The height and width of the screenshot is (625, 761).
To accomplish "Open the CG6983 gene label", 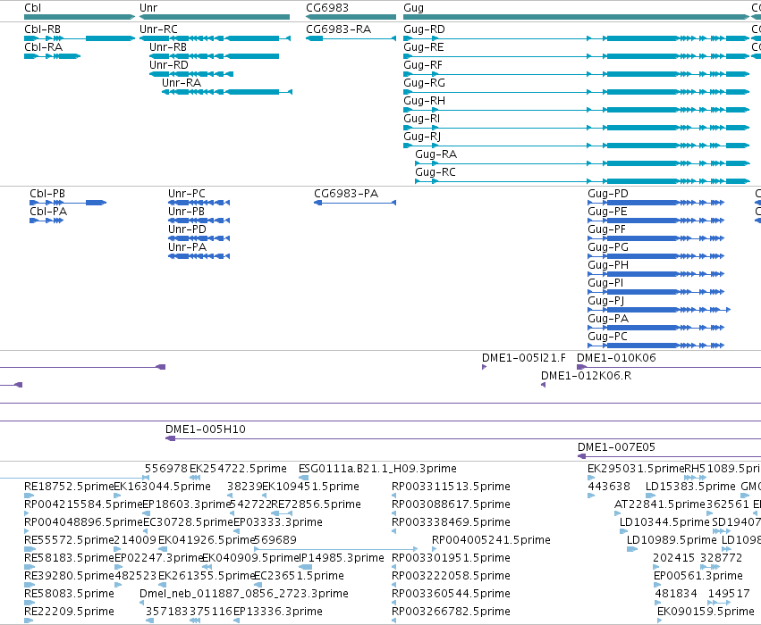I will (x=327, y=8).
